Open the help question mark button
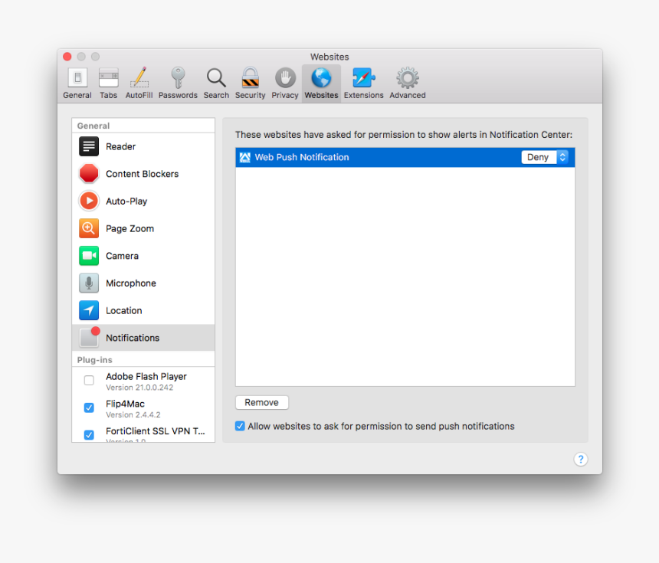 (581, 460)
